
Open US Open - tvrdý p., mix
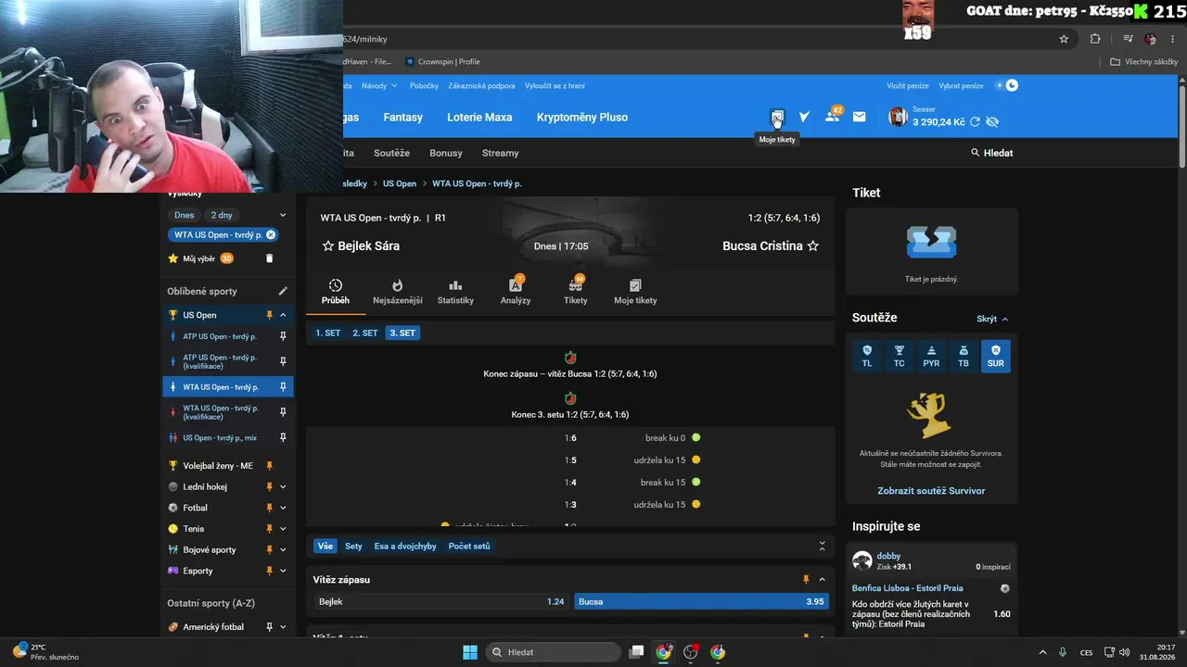point(220,437)
